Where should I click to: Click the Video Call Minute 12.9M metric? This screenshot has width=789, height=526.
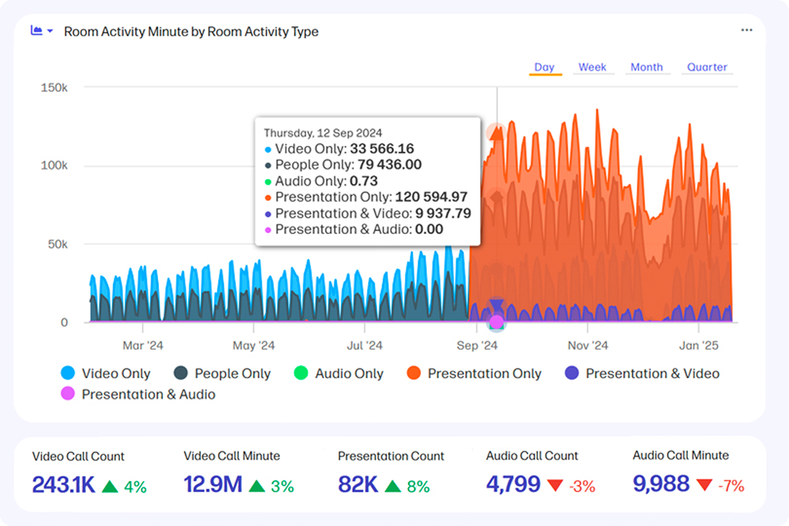click(x=212, y=485)
